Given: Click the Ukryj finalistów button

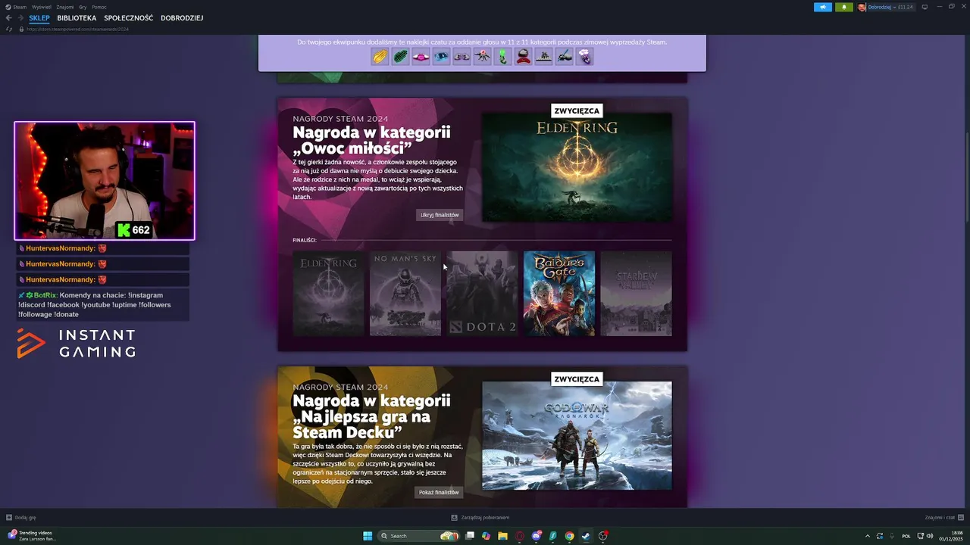Looking at the screenshot, I should point(440,215).
